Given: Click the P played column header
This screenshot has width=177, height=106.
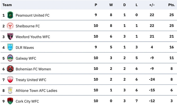Looking at the screenshot, I should pos(96,5).
